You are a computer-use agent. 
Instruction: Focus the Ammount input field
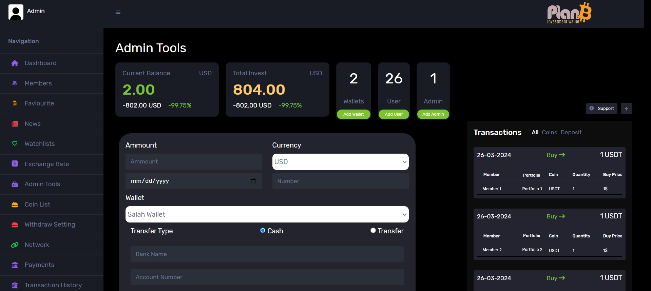pyautogui.click(x=194, y=162)
